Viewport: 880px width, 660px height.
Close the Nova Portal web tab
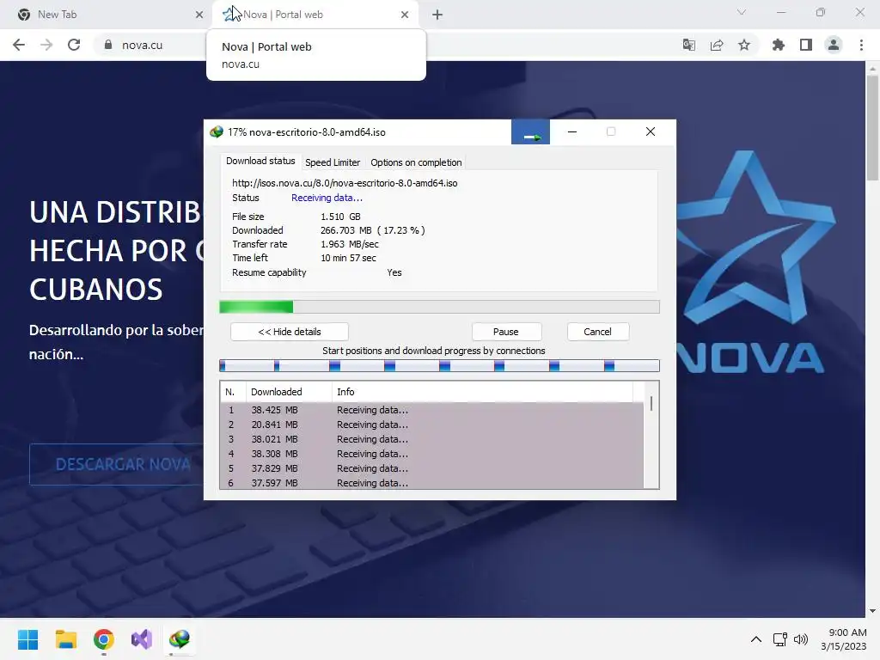[405, 15]
